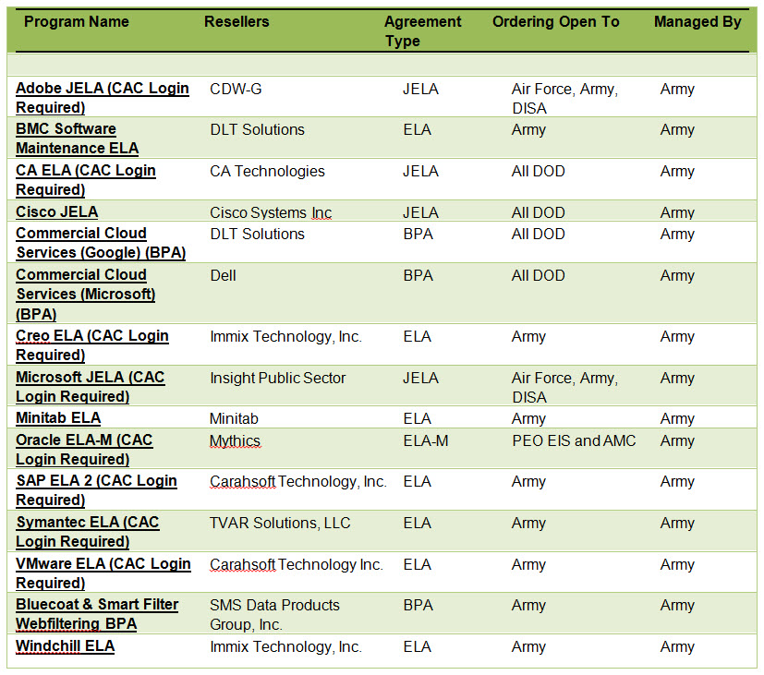Select 'BPA' in the Google Cloud Services row

point(418,235)
